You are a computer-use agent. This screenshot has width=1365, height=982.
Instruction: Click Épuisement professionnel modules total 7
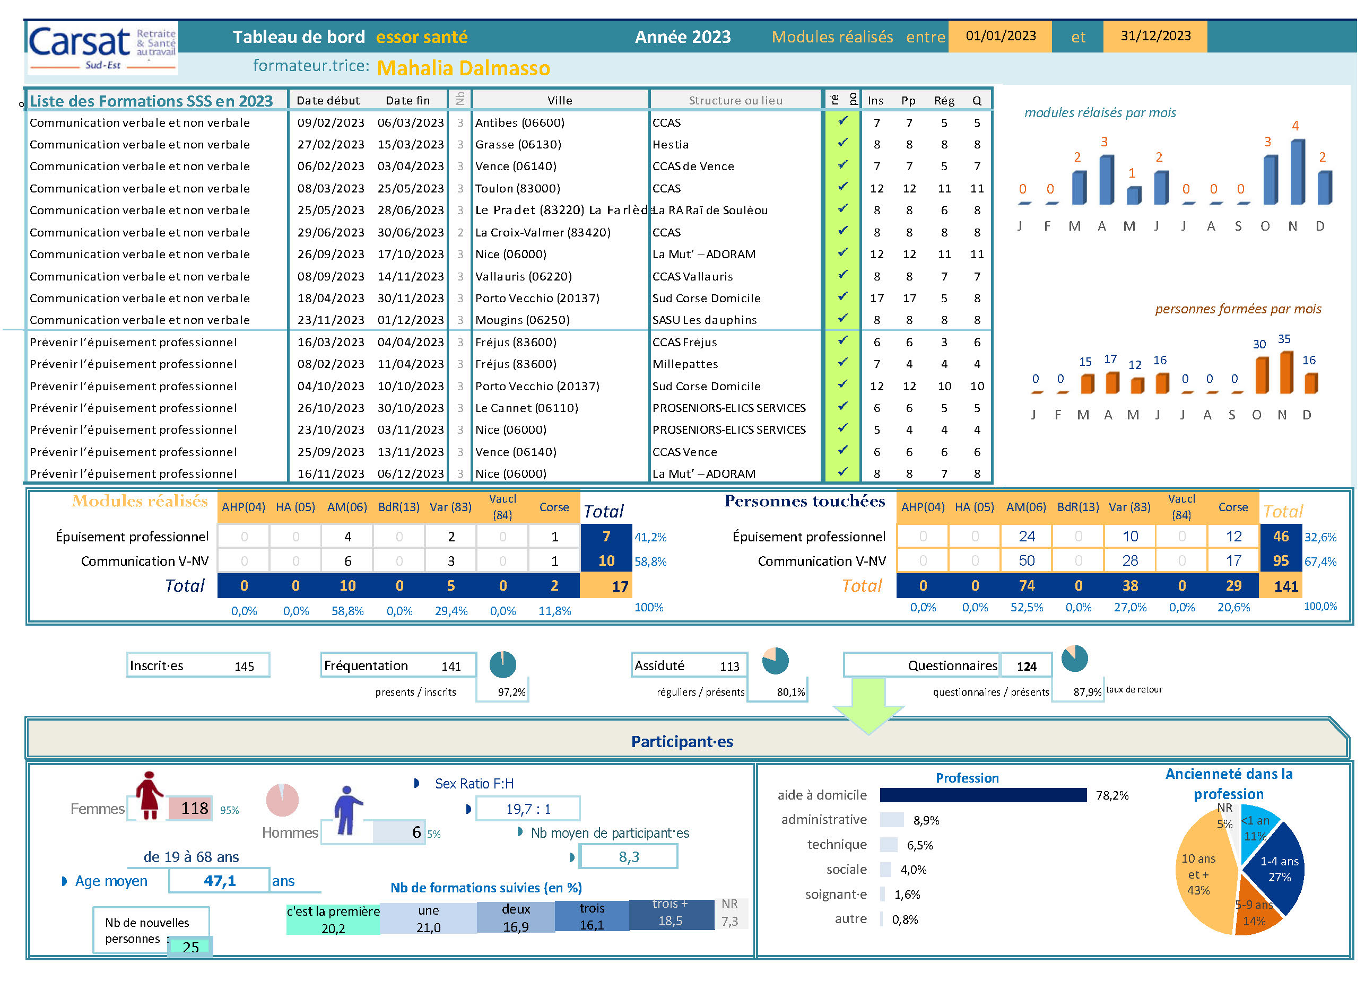click(x=606, y=536)
